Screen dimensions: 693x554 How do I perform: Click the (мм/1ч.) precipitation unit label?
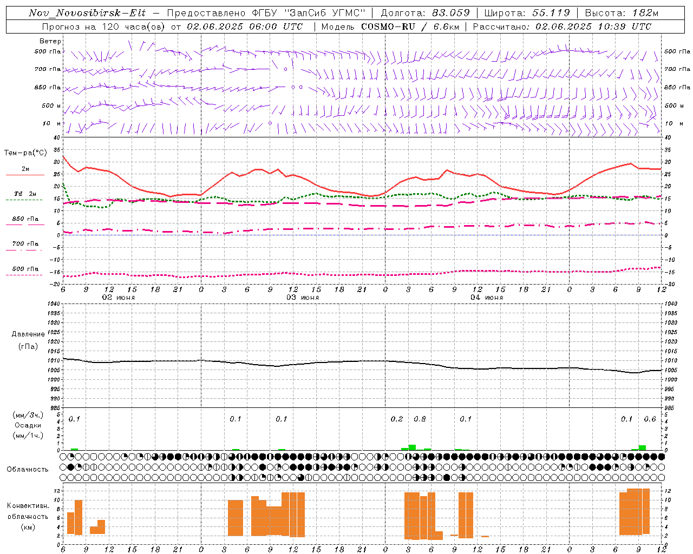coord(28,436)
